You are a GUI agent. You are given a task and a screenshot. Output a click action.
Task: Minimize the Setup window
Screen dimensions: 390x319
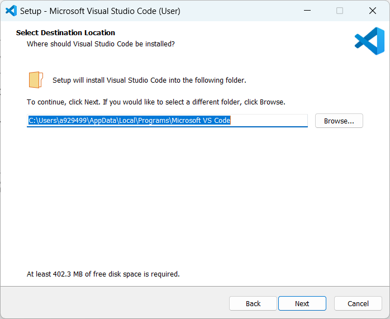(x=307, y=11)
